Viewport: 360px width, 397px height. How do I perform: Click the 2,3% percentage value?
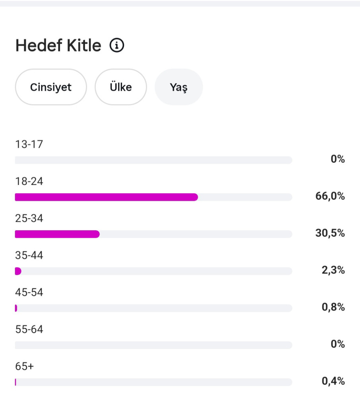point(333,270)
